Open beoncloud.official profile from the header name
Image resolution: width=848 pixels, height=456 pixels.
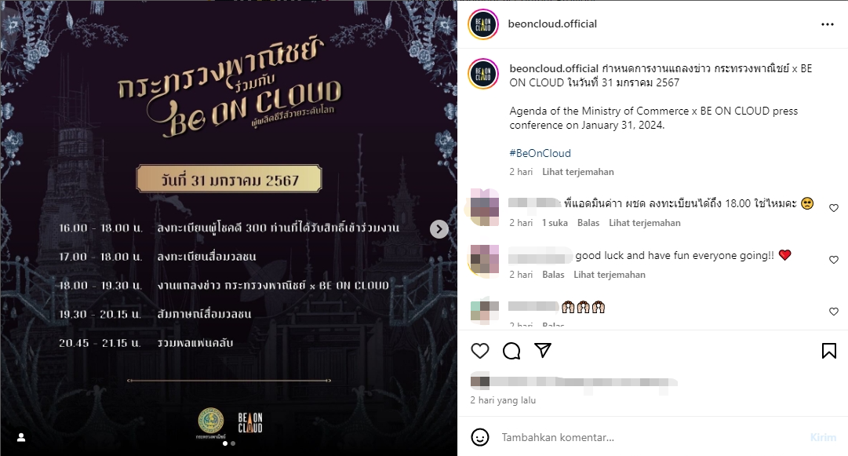(552, 24)
